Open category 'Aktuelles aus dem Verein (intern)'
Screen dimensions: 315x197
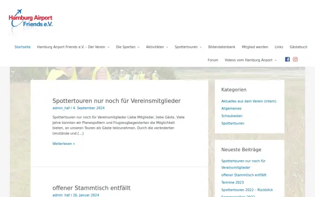pos(249,101)
